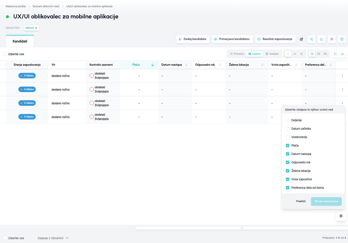Switch to the Kandidati tab

[20, 41]
